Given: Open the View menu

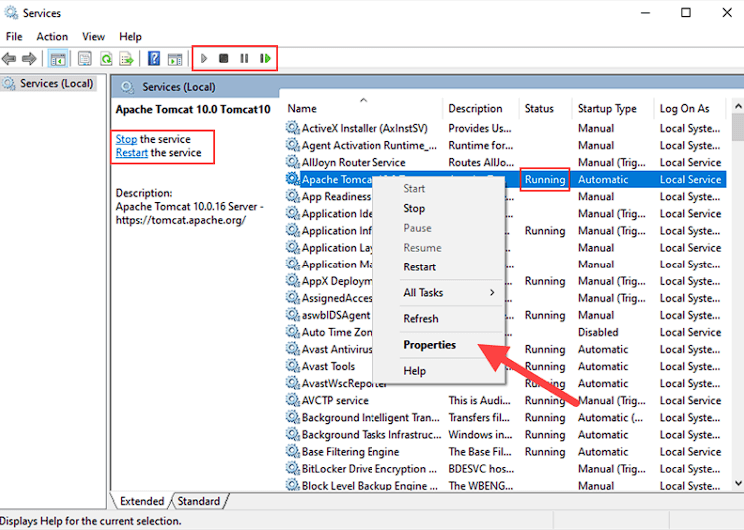Looking at the screenshot, I should click(93, 37).
